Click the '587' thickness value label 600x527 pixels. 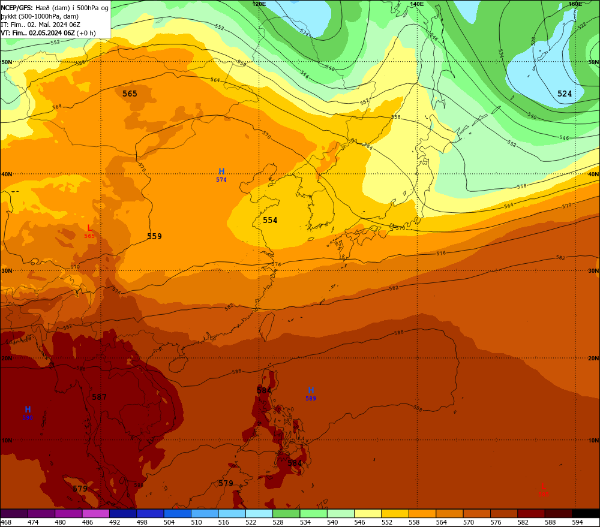[100, 397]
